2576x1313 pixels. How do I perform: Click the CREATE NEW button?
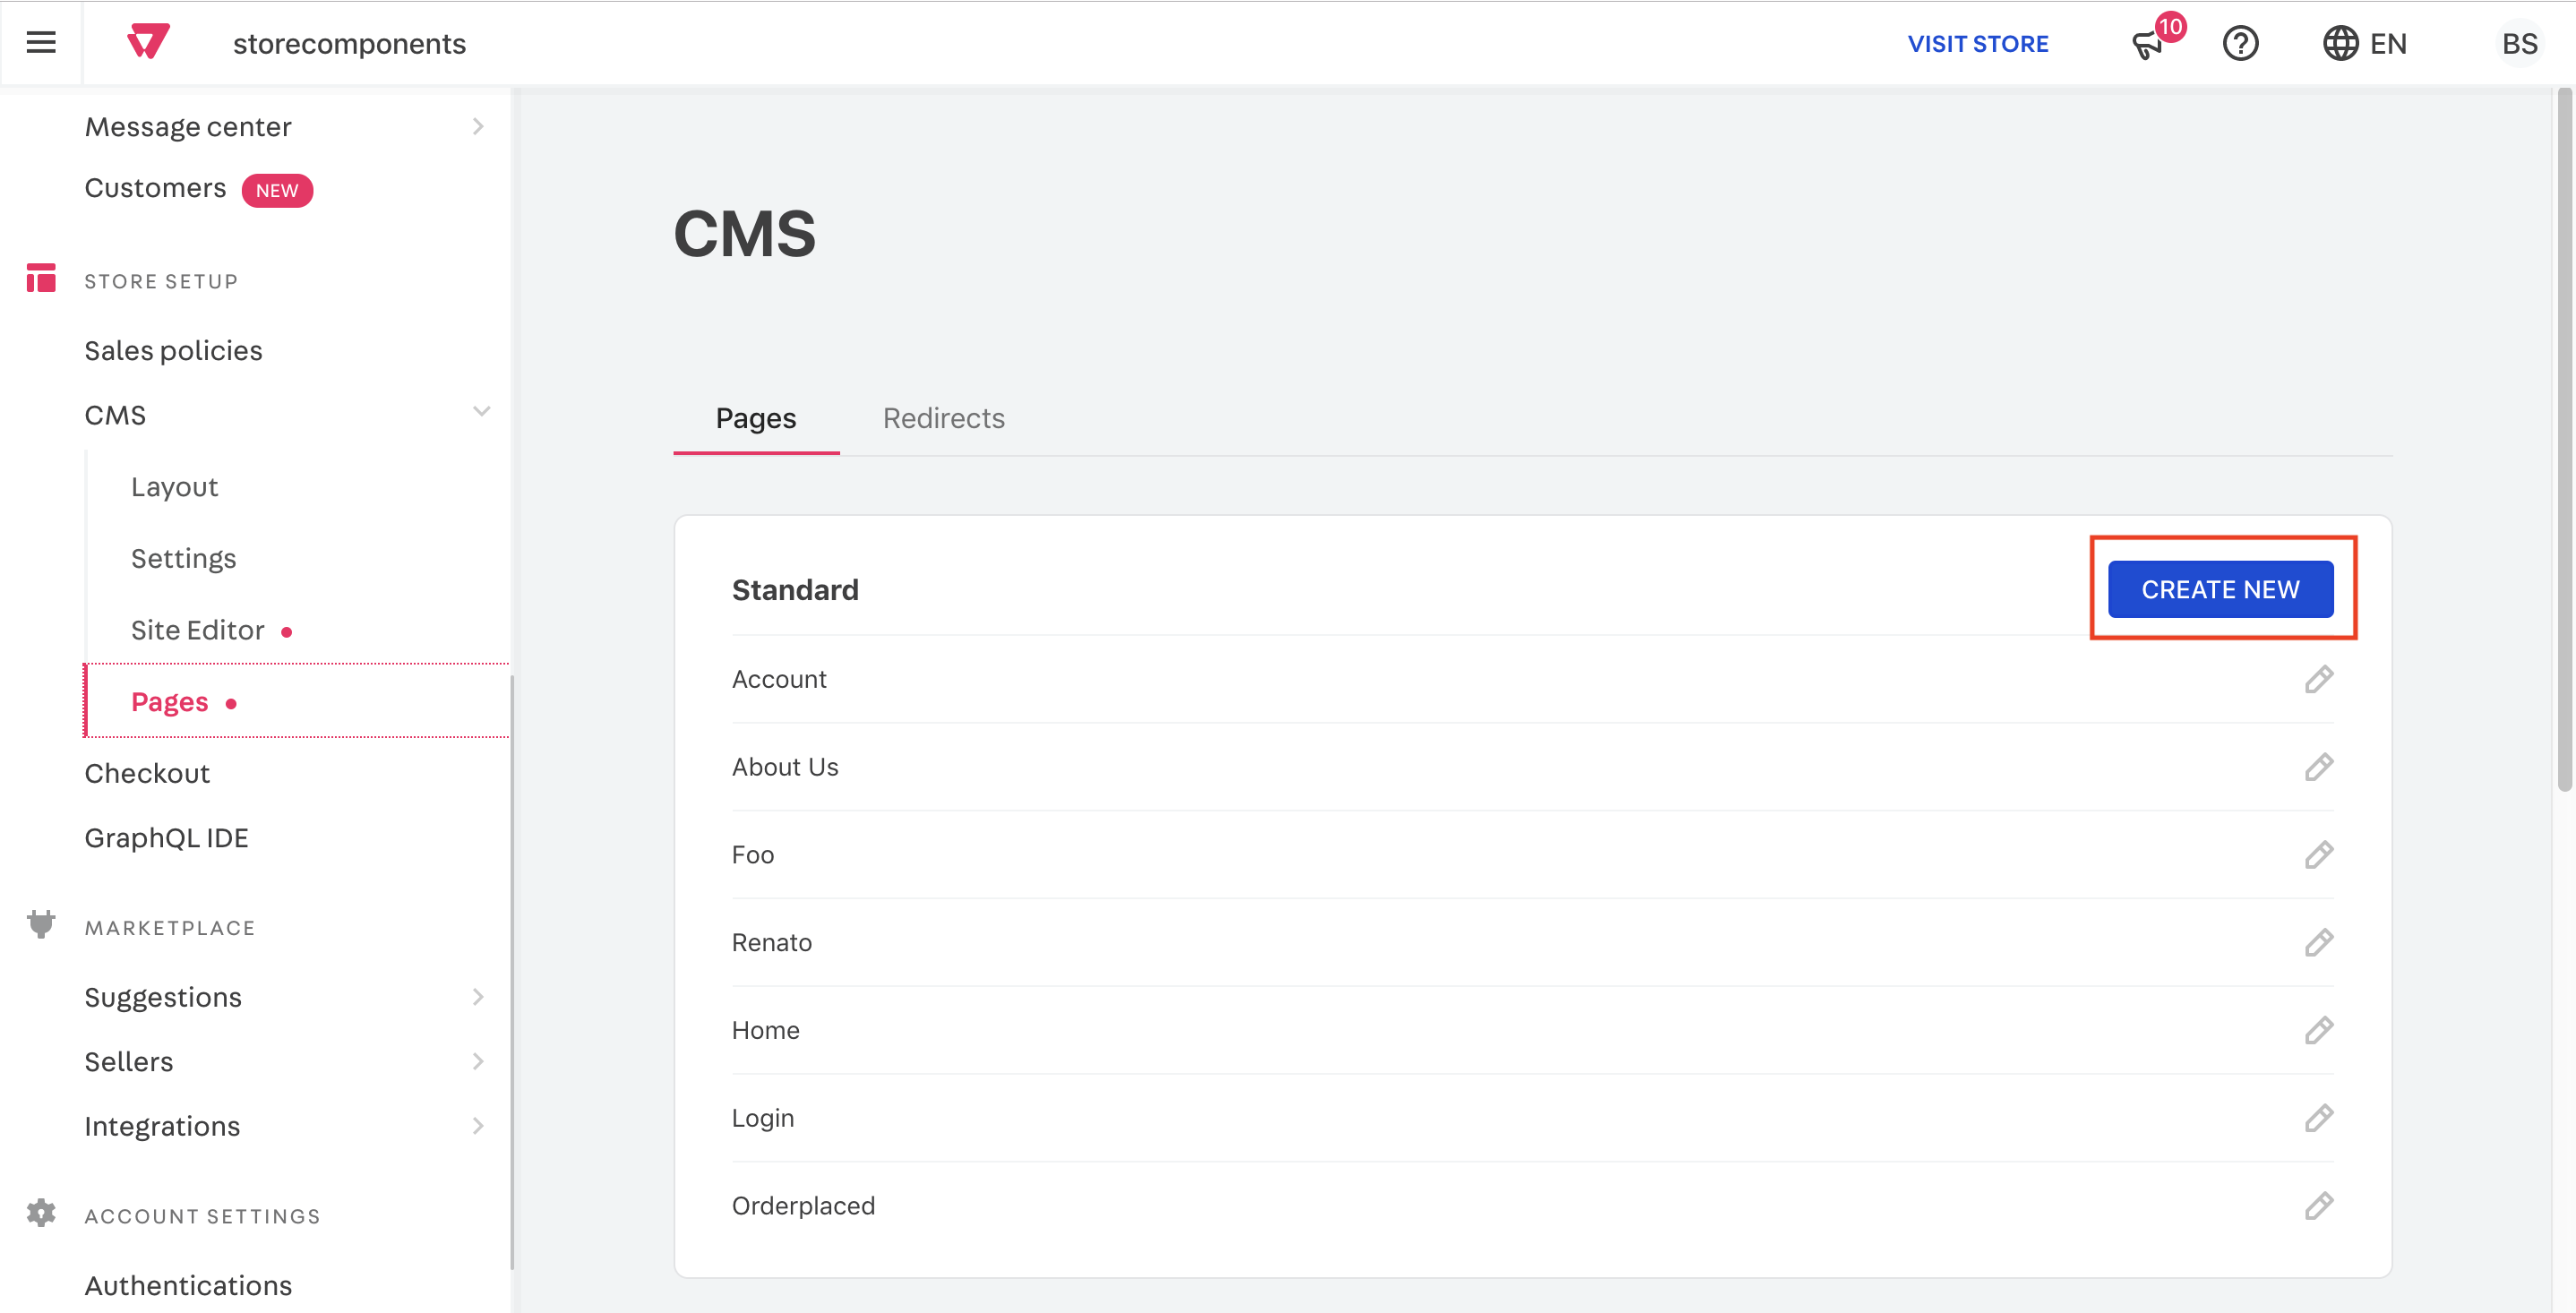point(2221,588)
